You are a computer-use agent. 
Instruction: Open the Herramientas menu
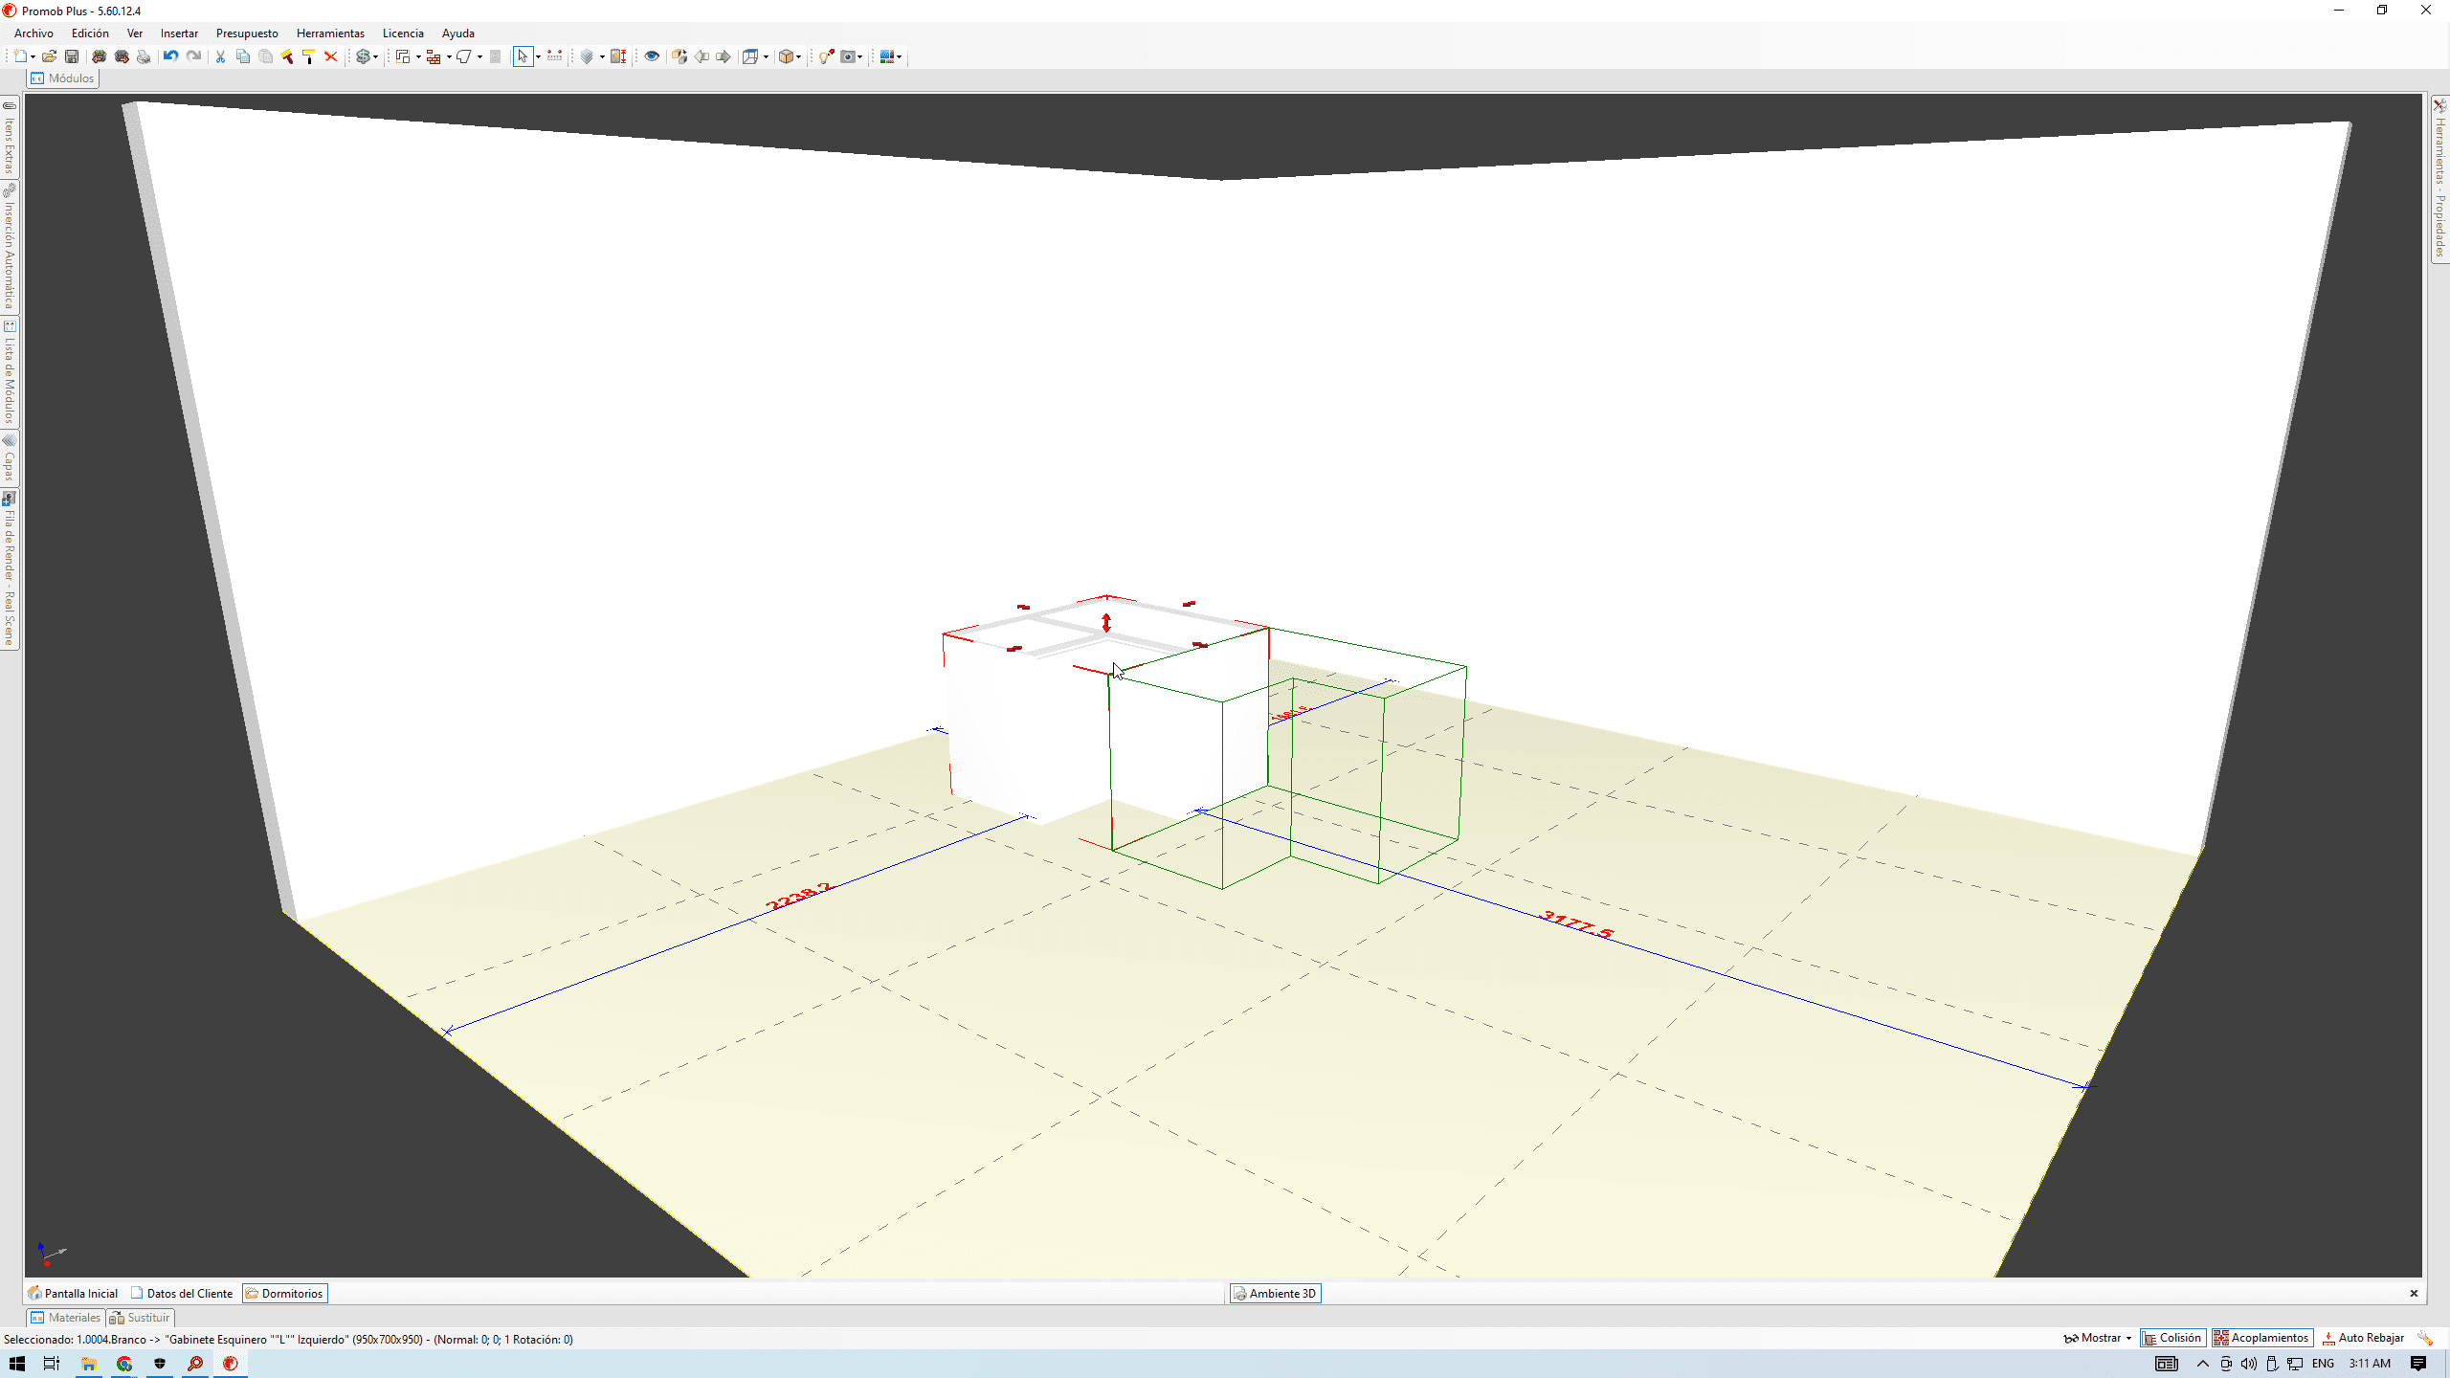[x=330, y=33]
